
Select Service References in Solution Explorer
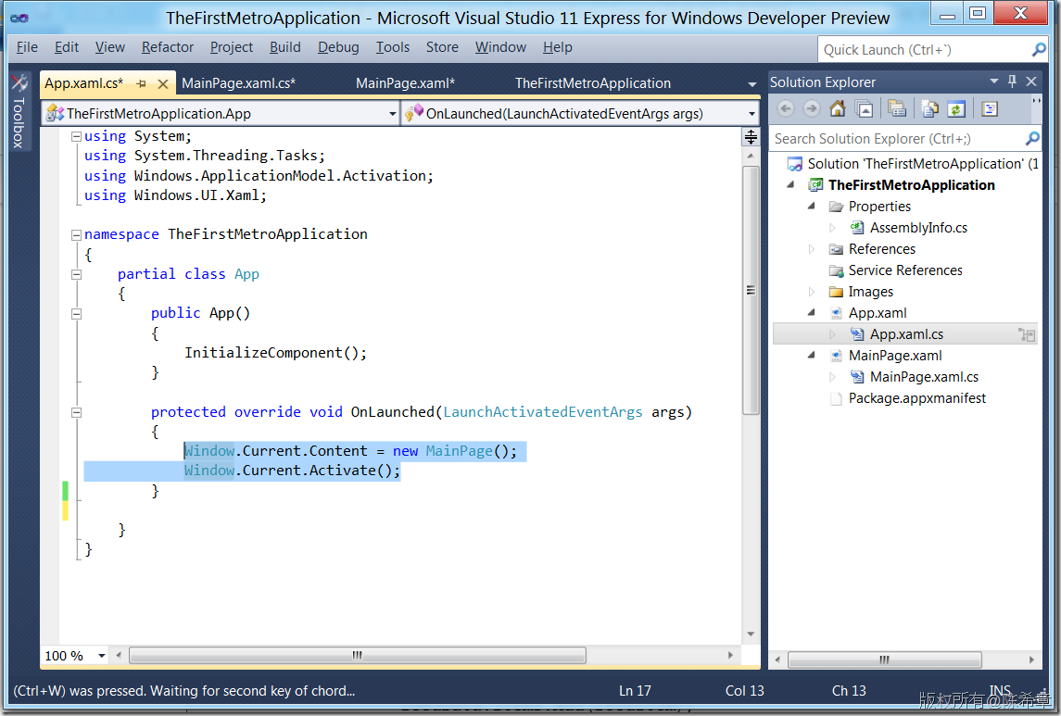coord(905,270)
